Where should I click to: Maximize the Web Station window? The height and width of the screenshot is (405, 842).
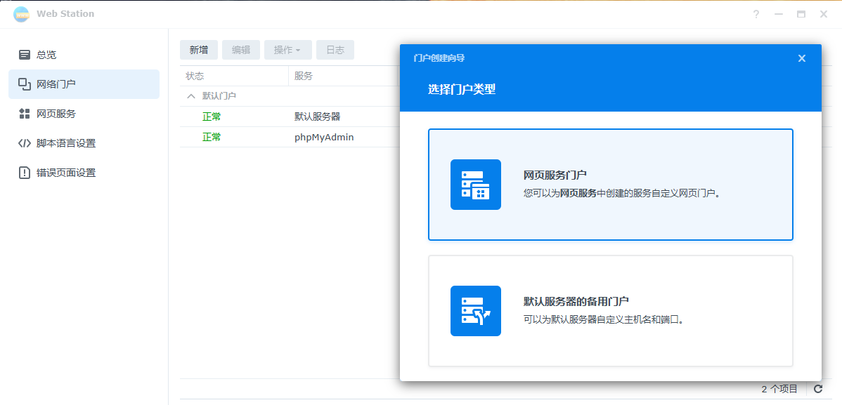[801, 15]
